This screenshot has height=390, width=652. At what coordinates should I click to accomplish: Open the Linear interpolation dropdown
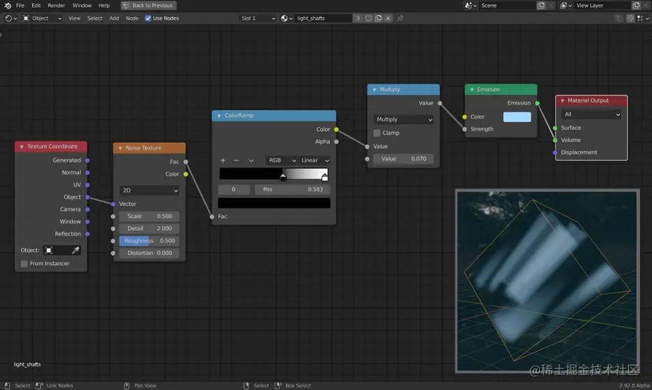click(x=315, y=161)
